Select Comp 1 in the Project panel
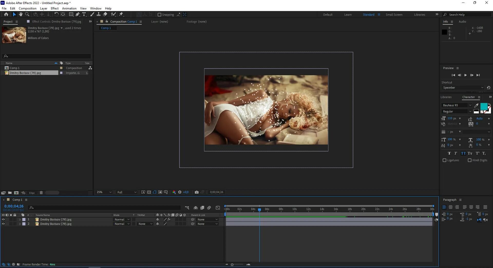The height and width of the screenshot is (268, 493). pyautogui.click(x=15, y=68)
